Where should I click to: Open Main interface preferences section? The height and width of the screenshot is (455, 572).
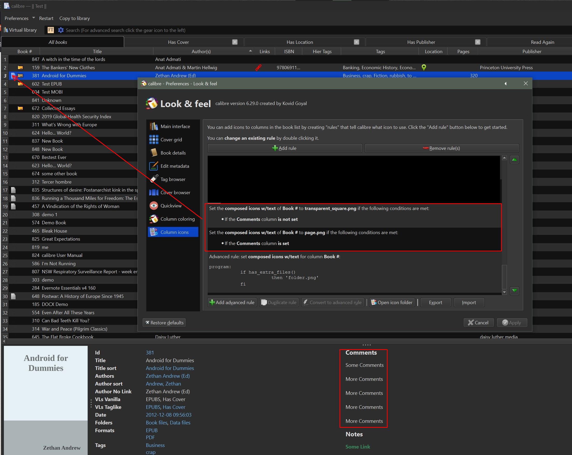coord(173,127)
